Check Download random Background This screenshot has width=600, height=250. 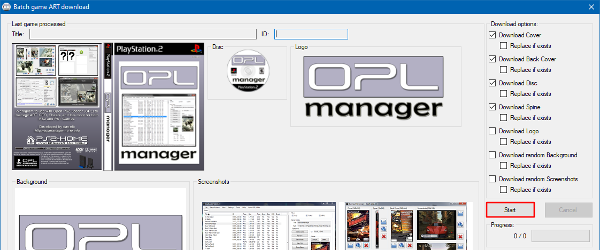493,155
